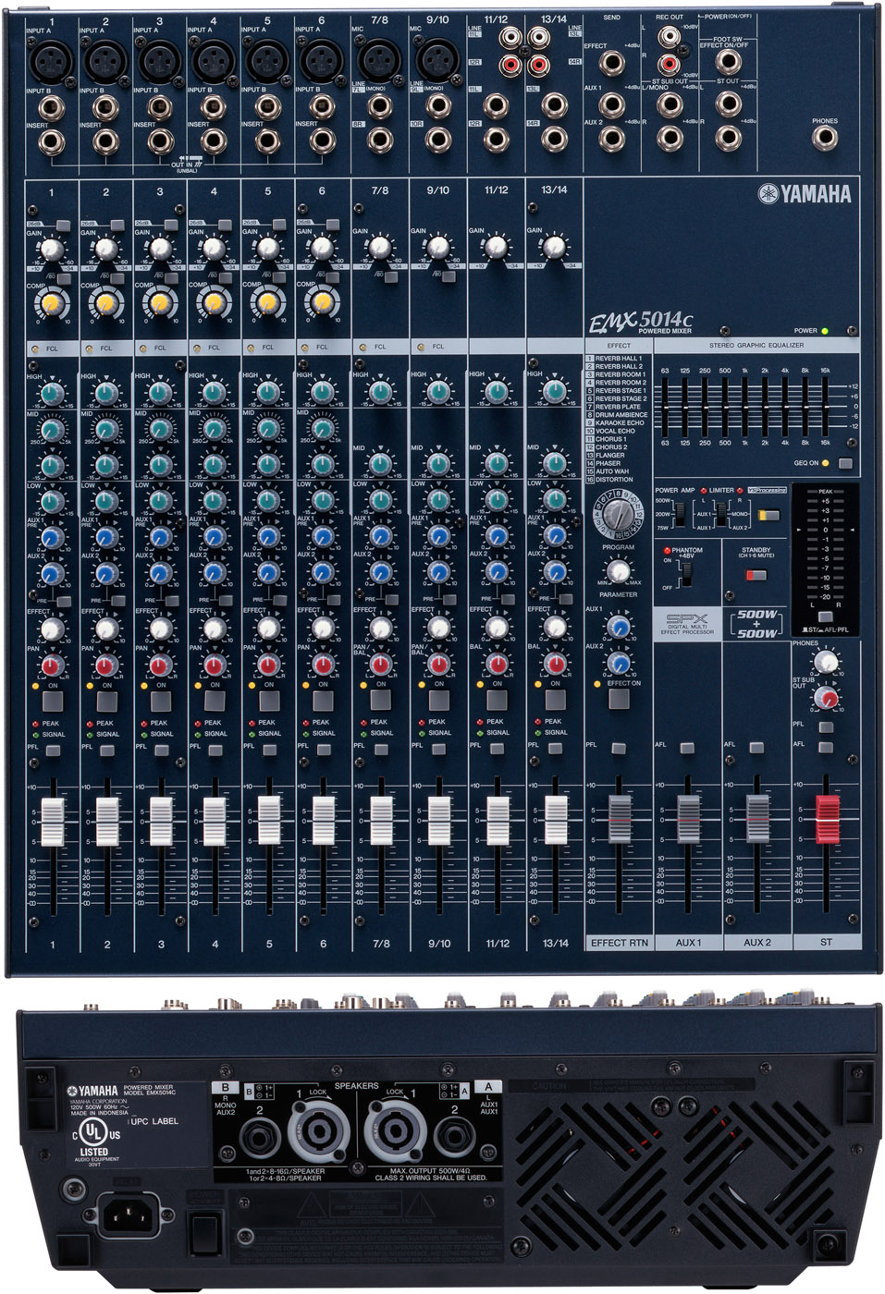The image size is (885, 1294).
Task: Click the channel 5 INSERT jack
Action: pyautogui.click(x=267, y=141)
